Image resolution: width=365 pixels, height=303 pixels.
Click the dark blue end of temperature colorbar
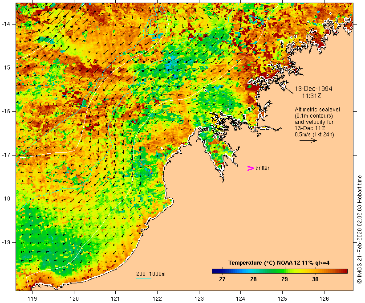(x=215, y=271)
